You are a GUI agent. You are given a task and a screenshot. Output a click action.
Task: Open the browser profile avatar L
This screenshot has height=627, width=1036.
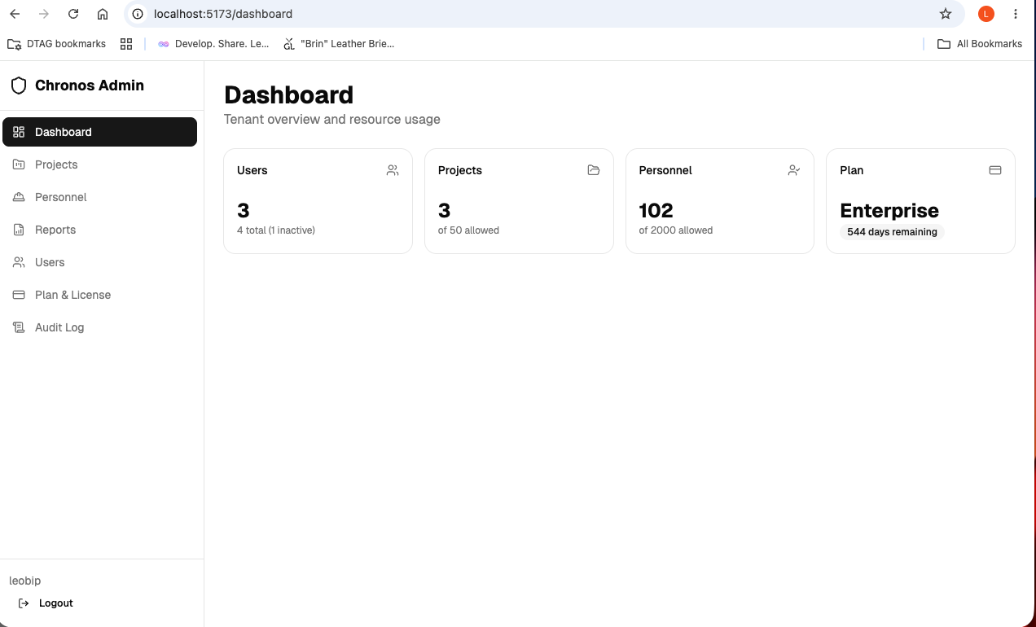986,14
